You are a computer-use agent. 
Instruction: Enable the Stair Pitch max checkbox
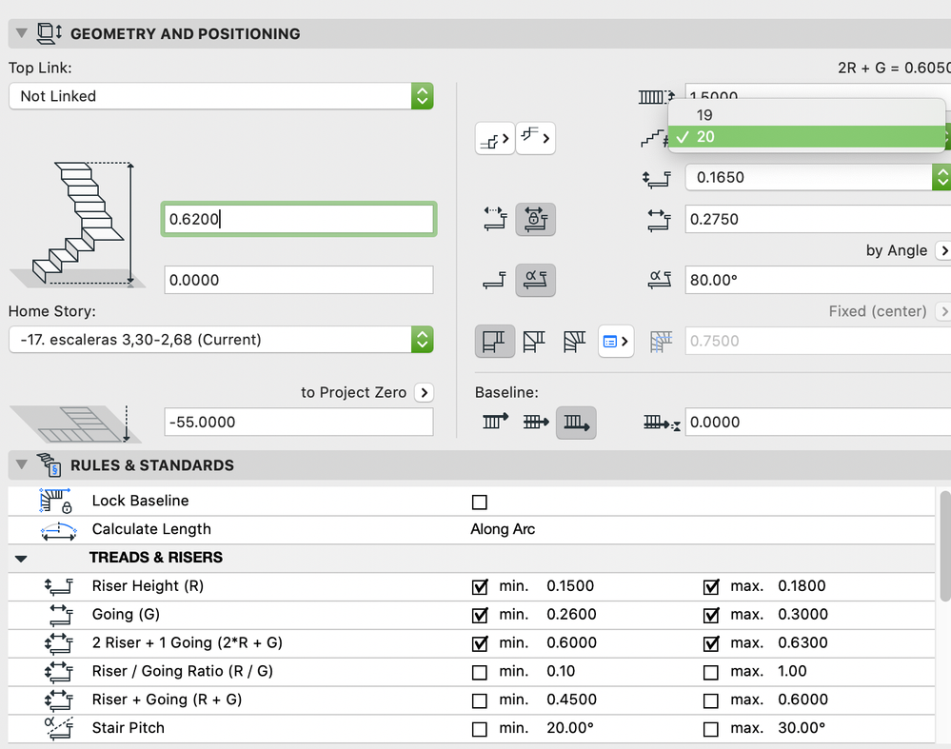coord(711,729)
